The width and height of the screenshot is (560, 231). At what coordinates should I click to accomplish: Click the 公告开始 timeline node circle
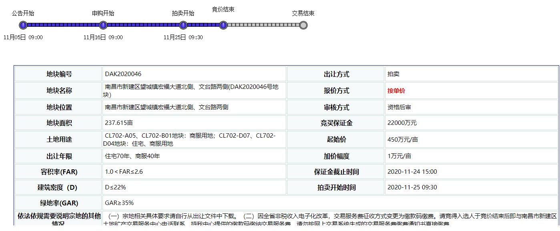(x=23, y=25)
